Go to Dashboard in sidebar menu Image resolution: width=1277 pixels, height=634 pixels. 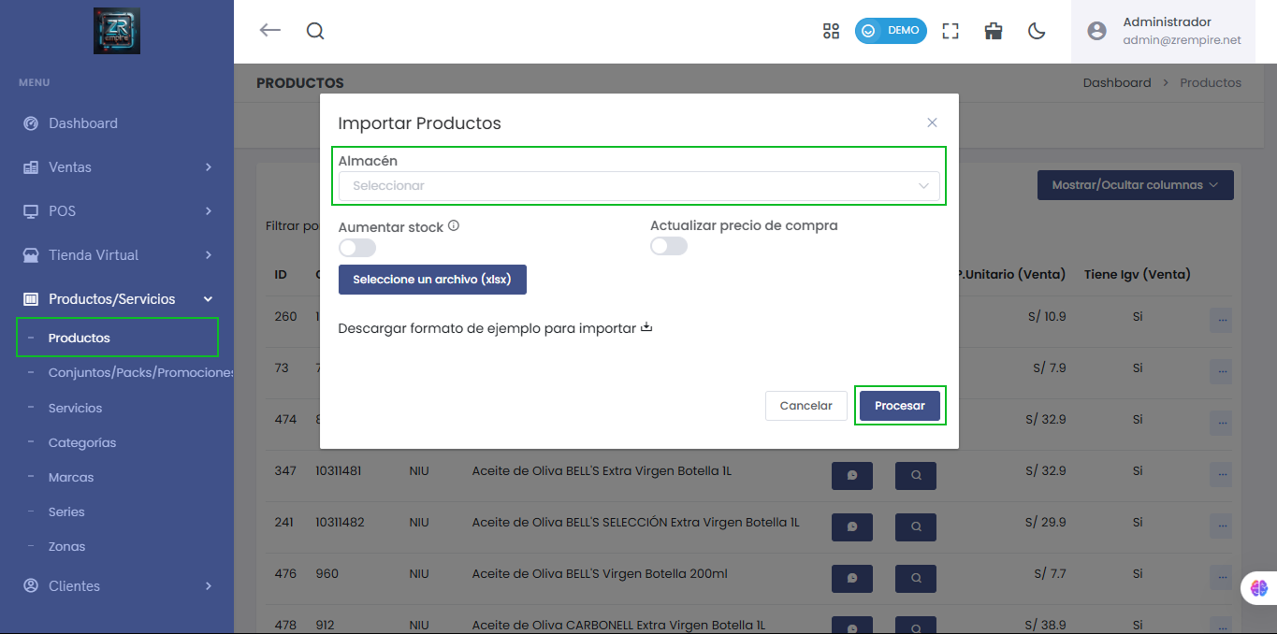click(82, 123)
